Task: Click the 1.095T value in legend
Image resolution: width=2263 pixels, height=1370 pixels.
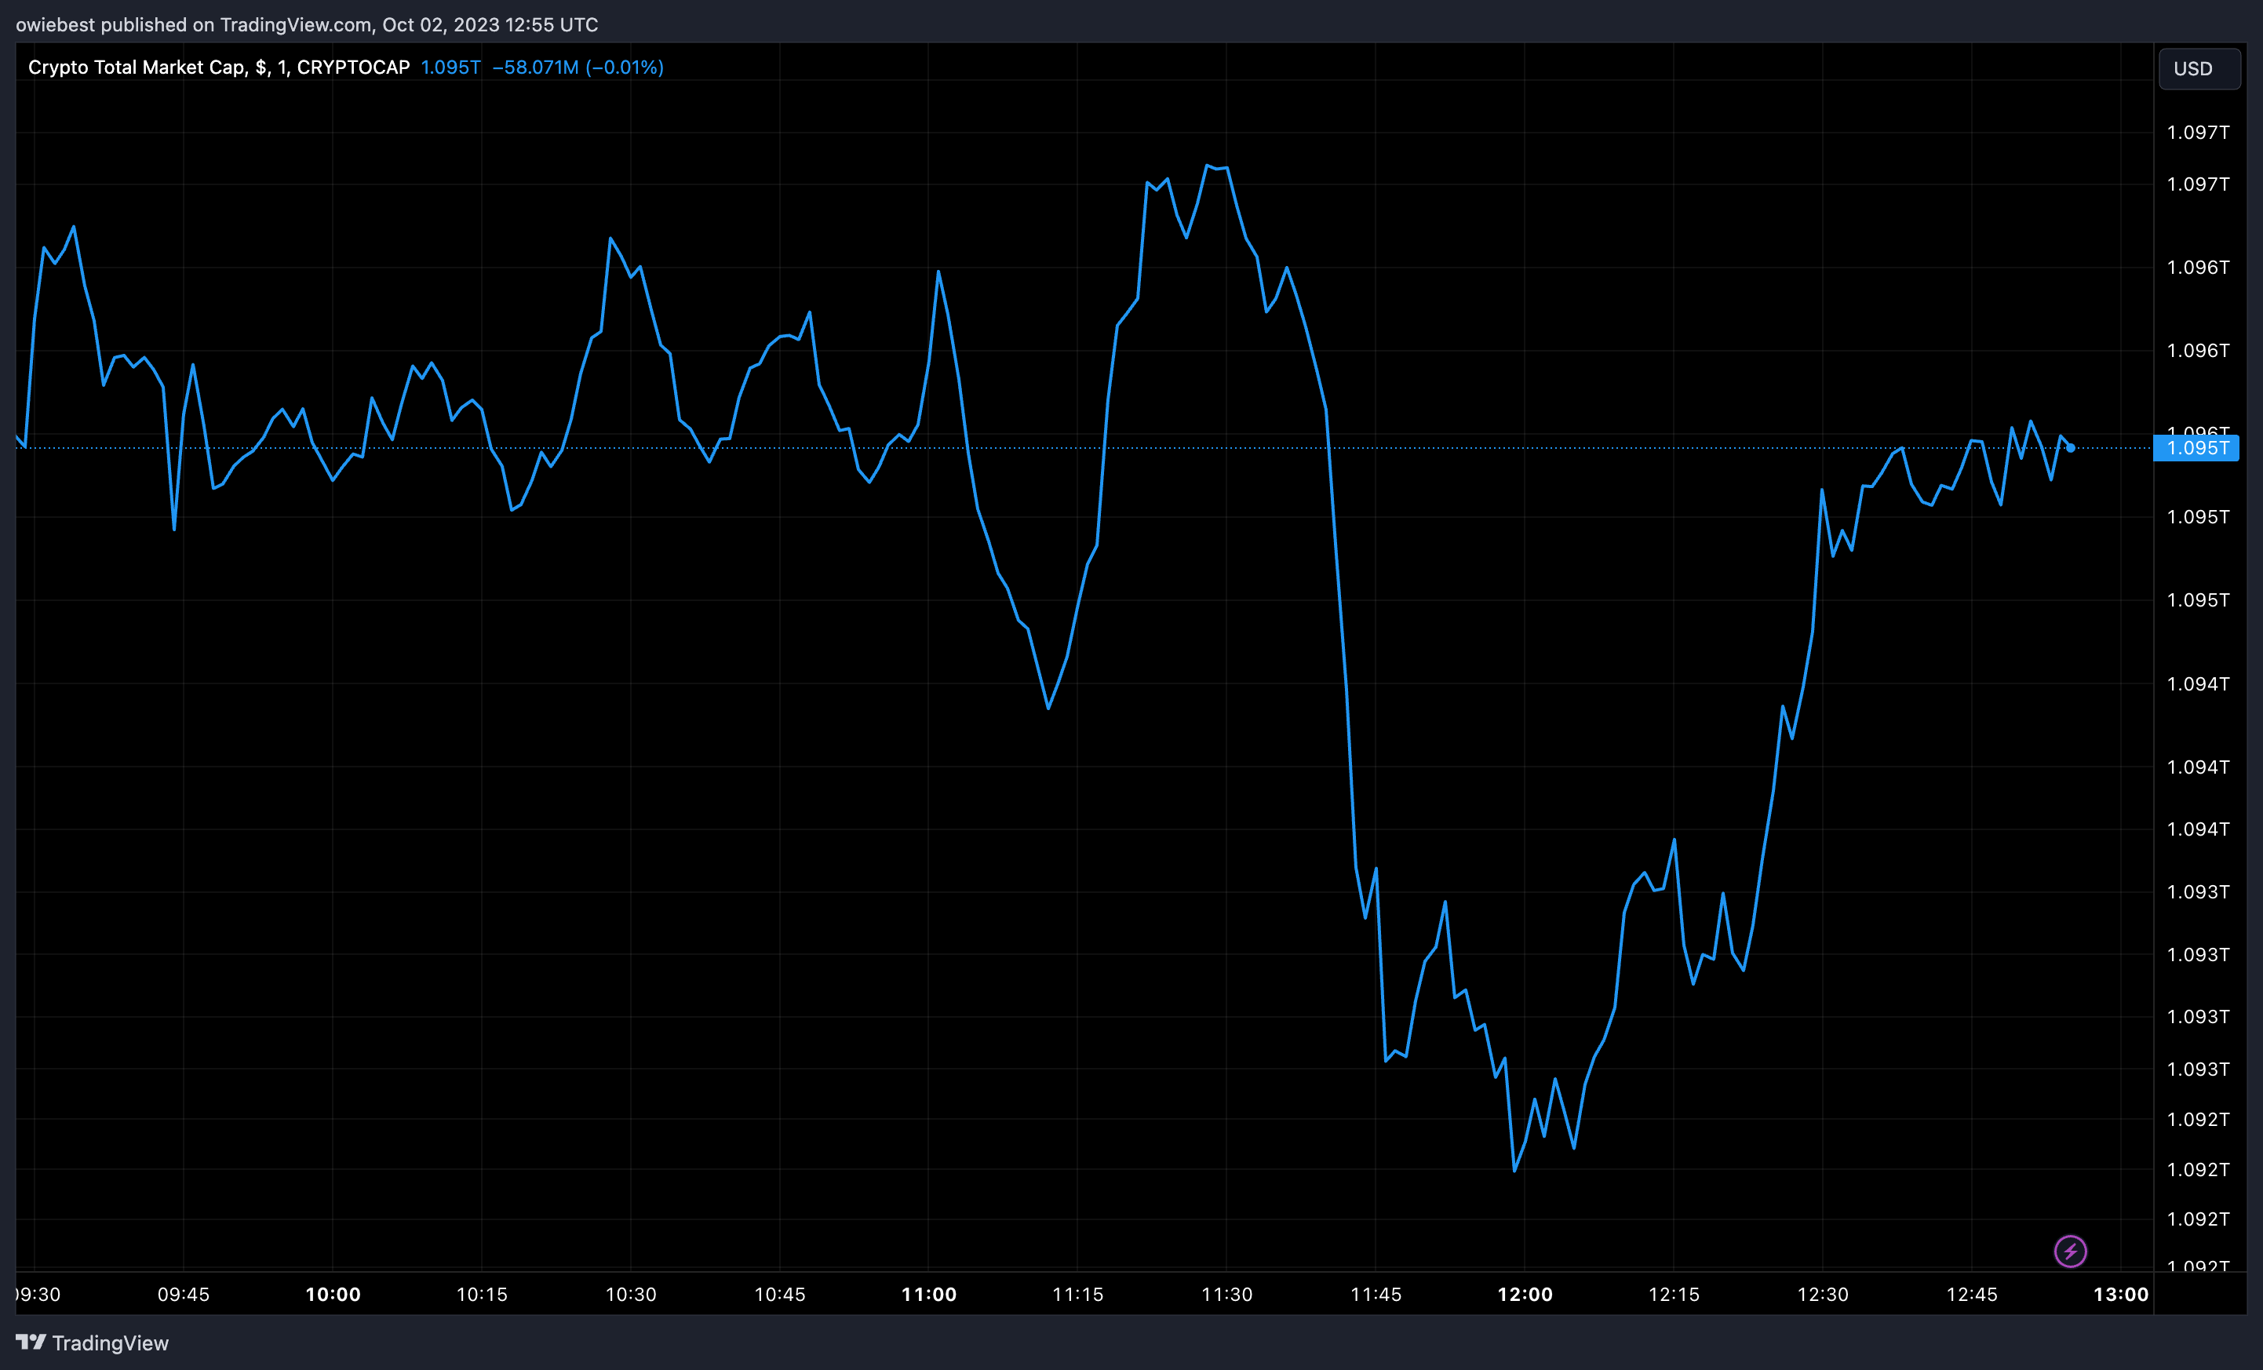Action: (450, 67)
